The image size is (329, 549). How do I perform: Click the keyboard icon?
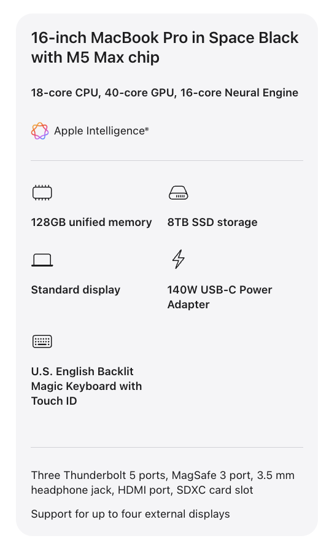click(x=42, y=341)
